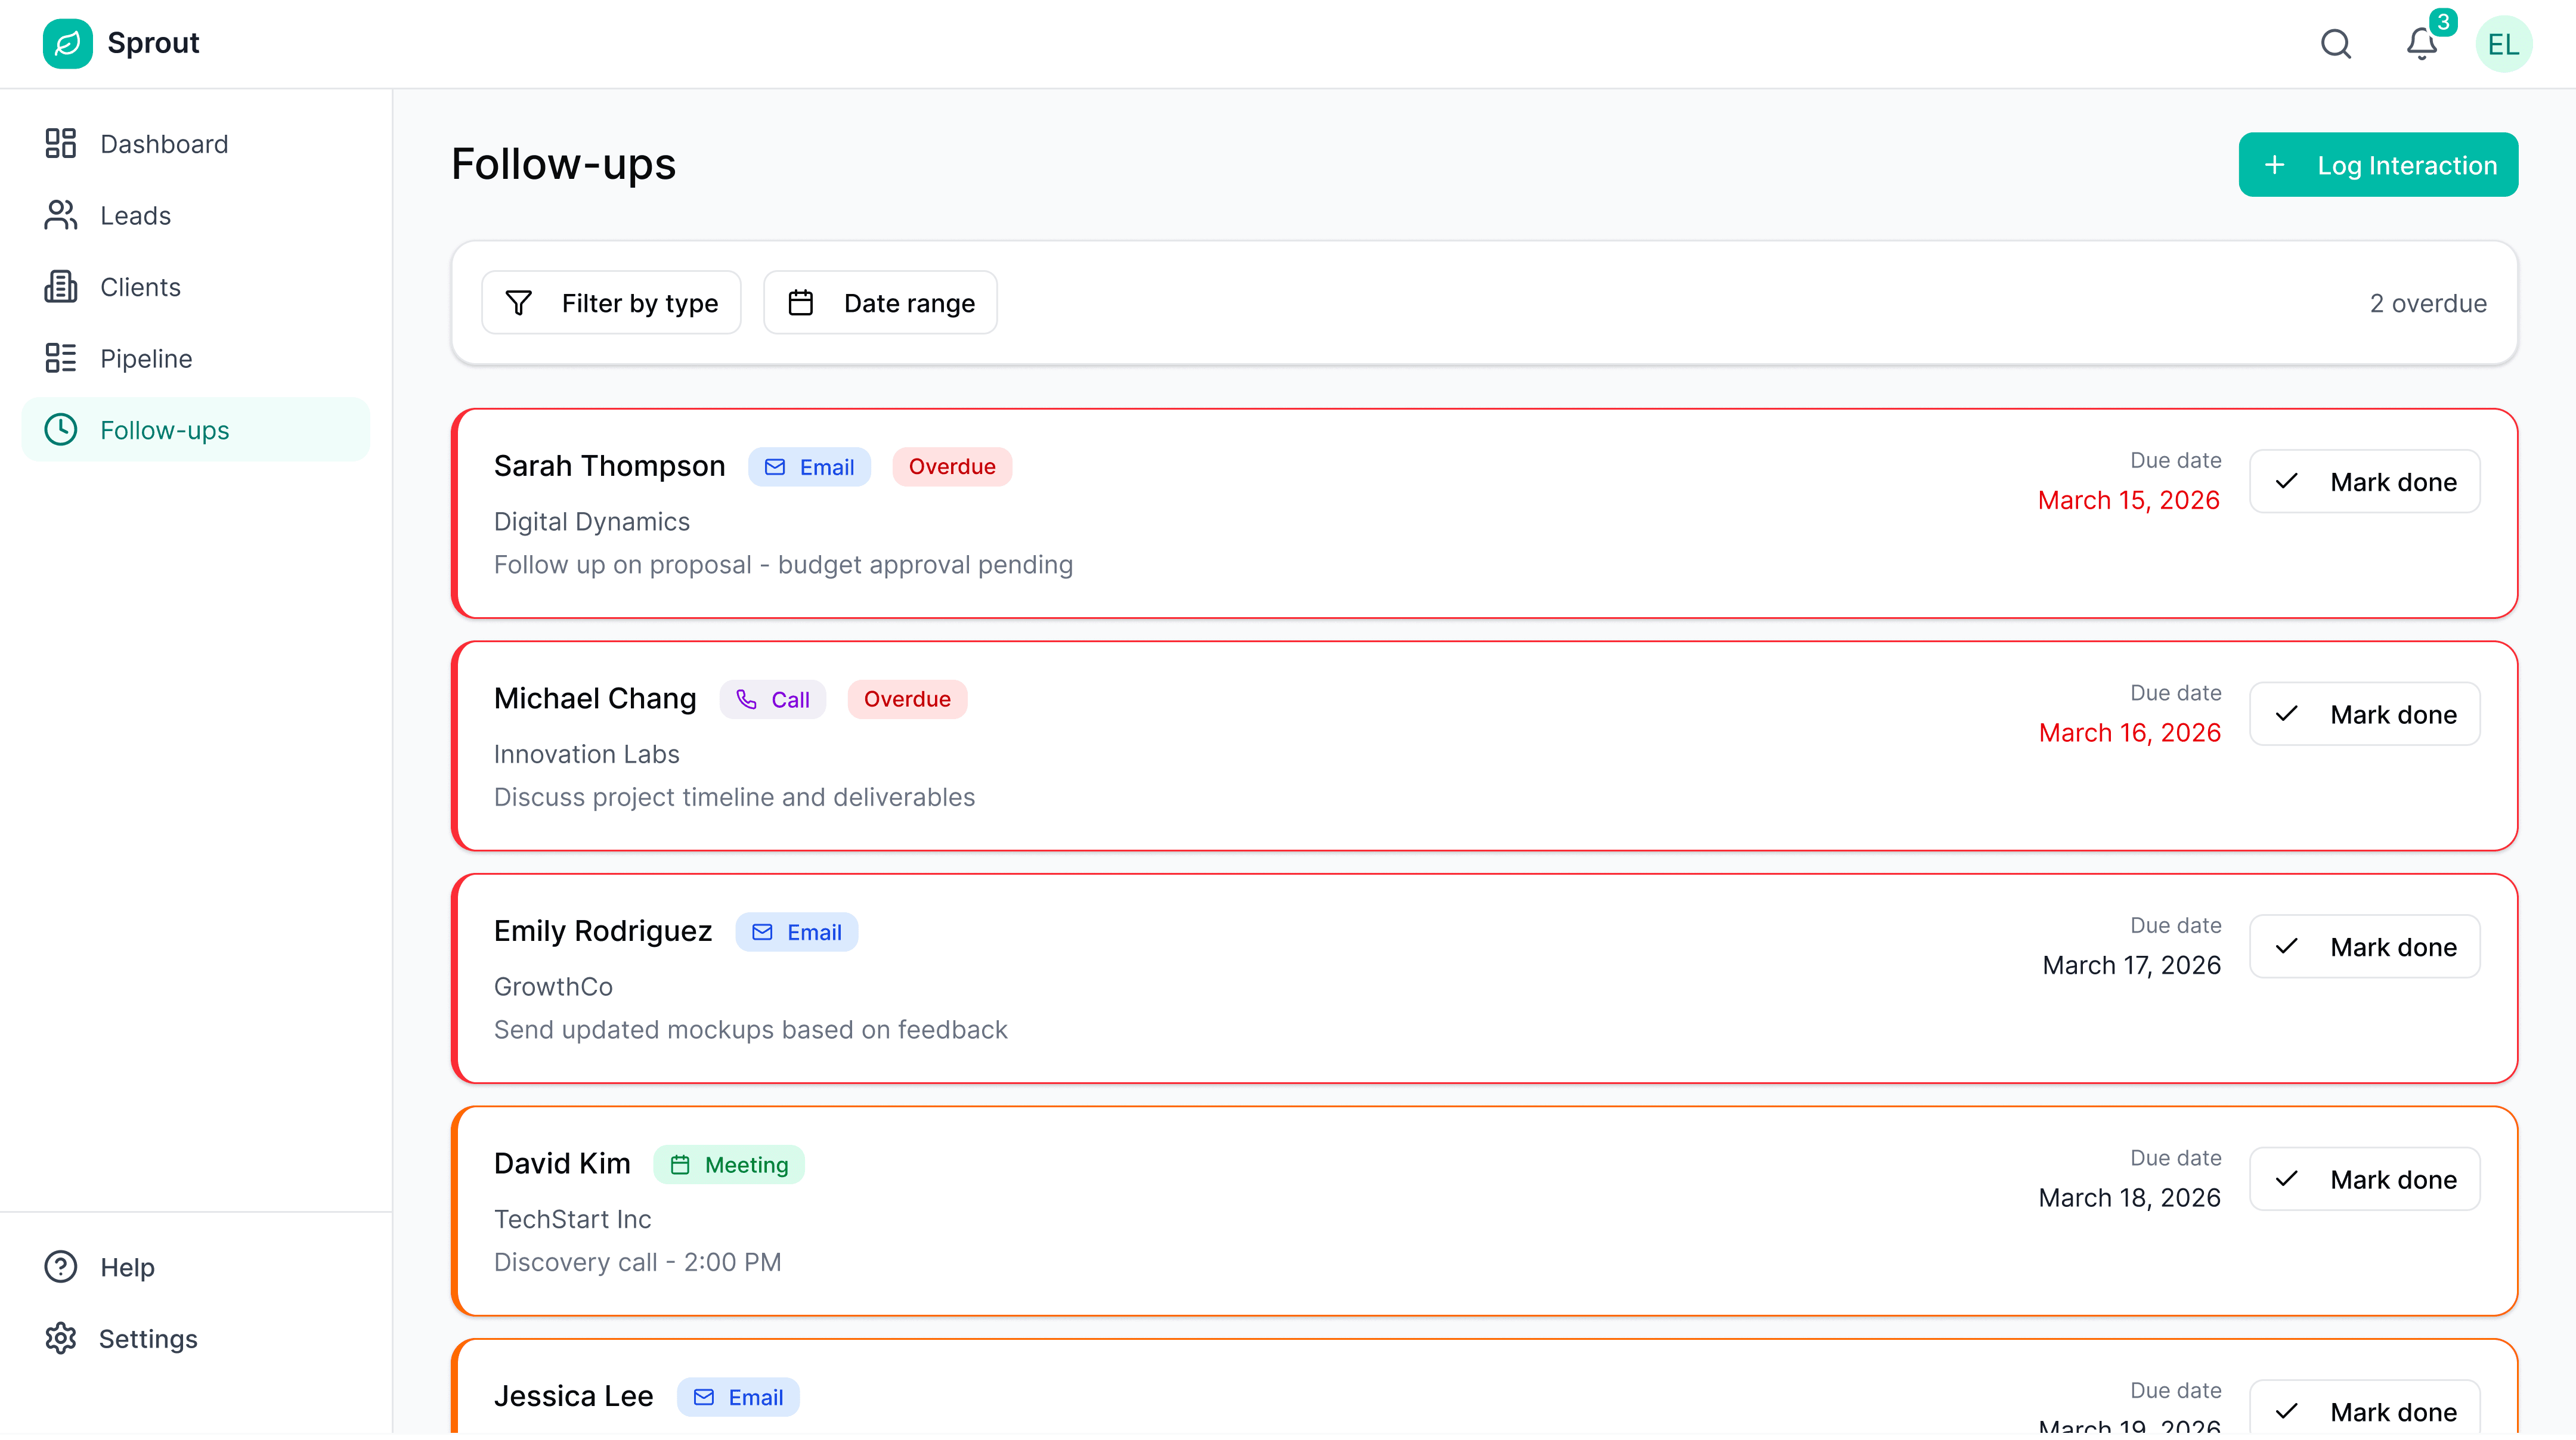Mark Emily Rodriguez follow-up as done
This screenshot has height=1440, width=2576.
coord(2364,946)
